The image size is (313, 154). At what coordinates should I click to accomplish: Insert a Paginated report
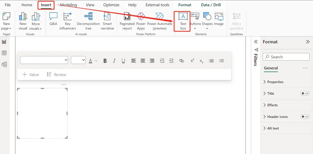tap(127, 21)
